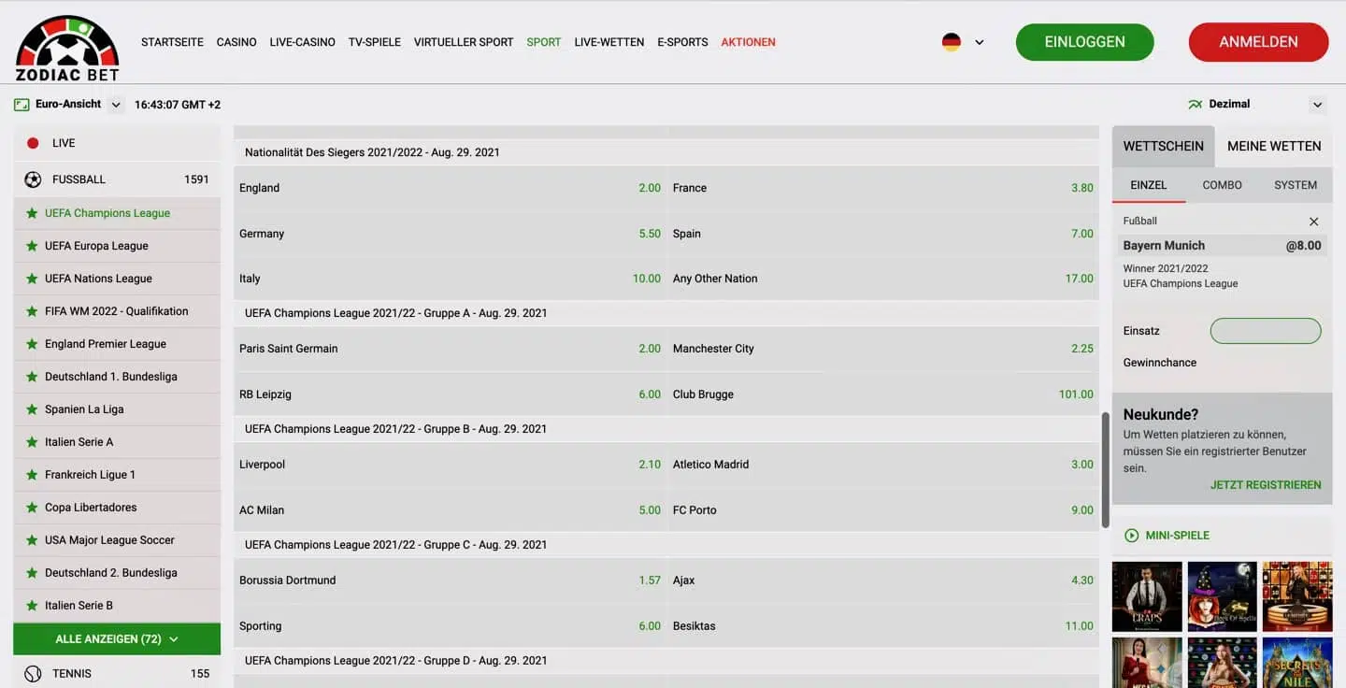The height and width of the screenshot is (688, 1346).
Task: Click the Tennis ball icon
Action: point(33,673)
